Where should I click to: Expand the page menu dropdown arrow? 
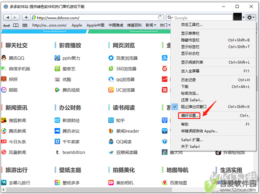point(243,17)
